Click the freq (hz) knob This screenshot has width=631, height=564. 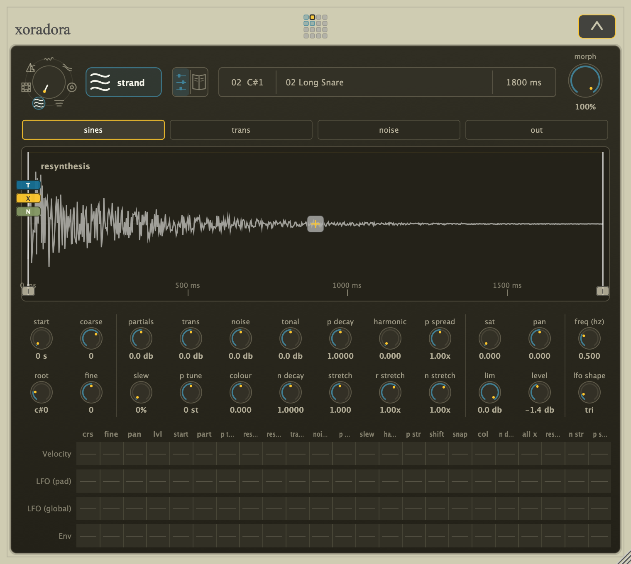point(589,338)
